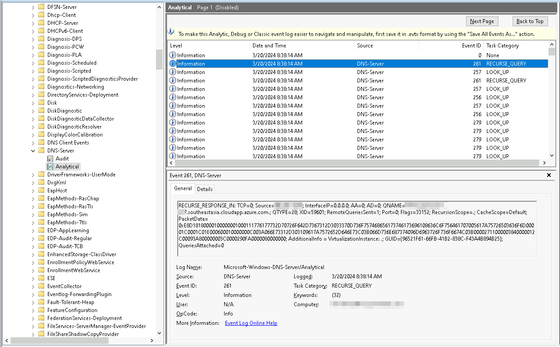
Task: Expand the Dhcp-Client tree node
Action: point(34,15)
